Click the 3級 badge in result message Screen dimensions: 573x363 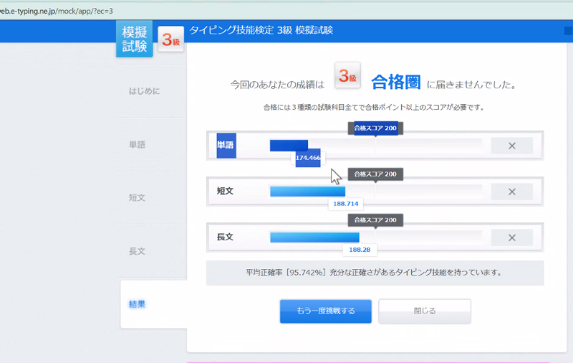pos(348,77)
